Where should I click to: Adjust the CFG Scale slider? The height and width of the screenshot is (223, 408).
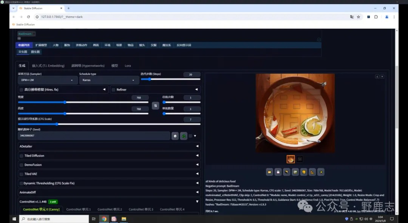[109, 124]
